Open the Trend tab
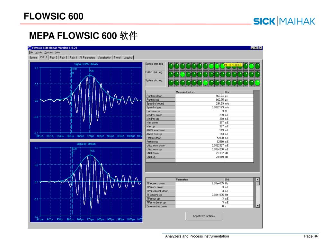The image size is (329, 247). point(117,58)
